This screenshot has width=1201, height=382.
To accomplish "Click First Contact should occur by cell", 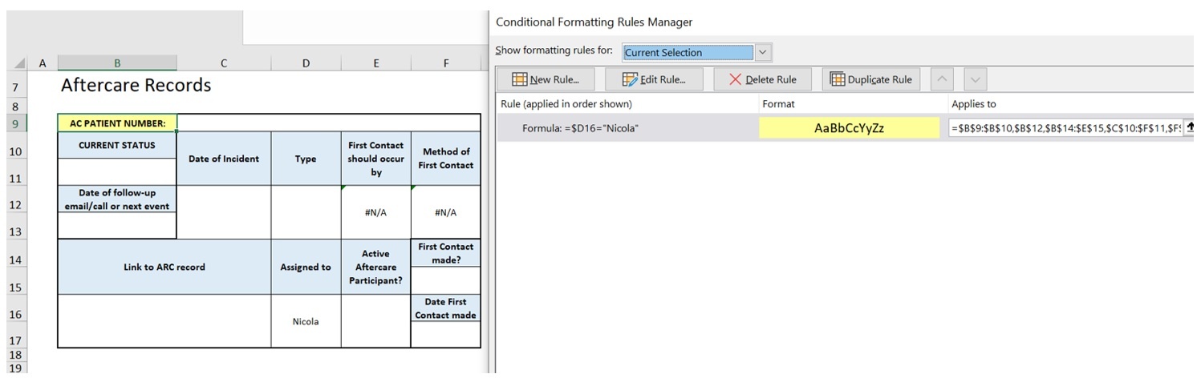I will point(375,159).
